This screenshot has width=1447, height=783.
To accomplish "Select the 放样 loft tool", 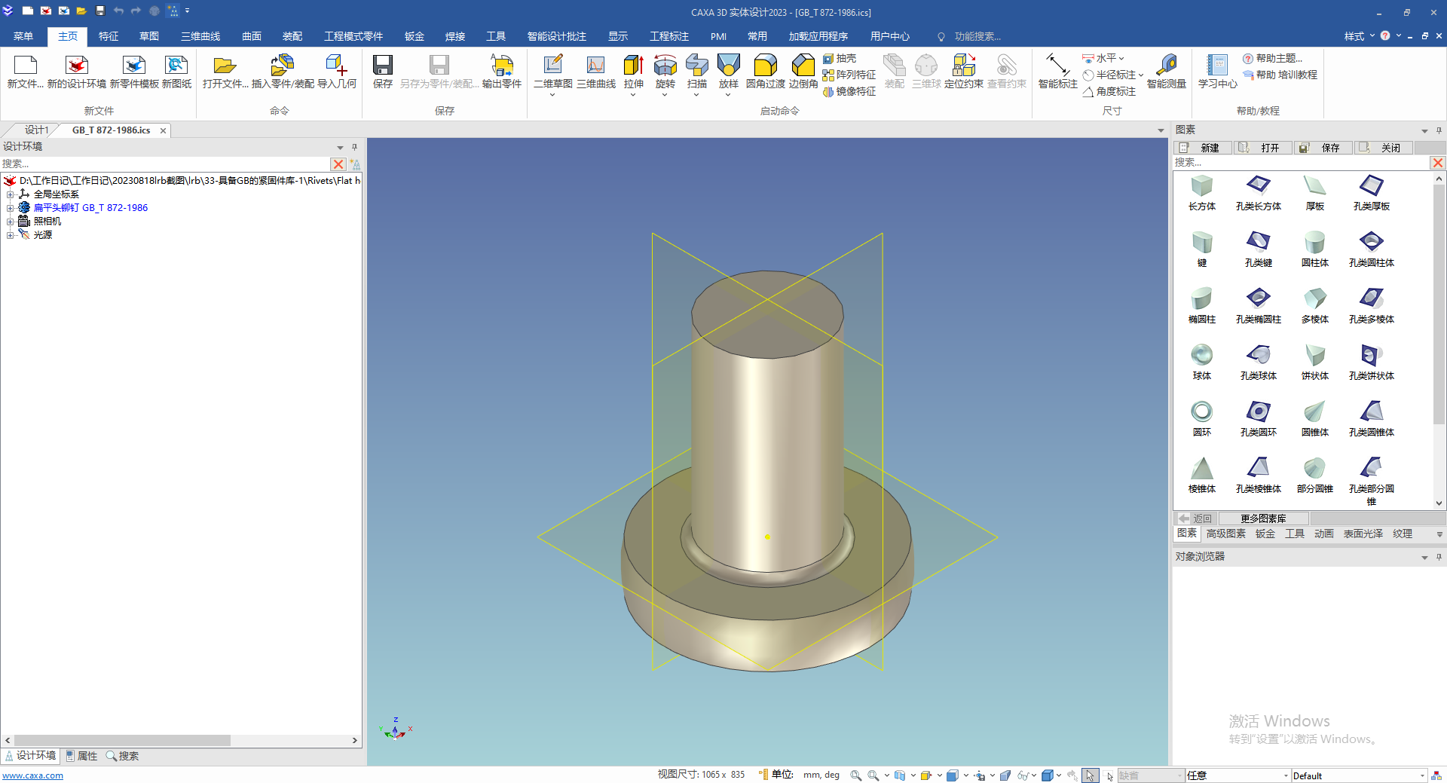I will (x=728, y=70).
